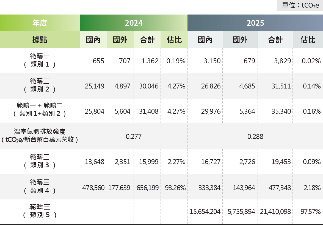Click the value 25,804
The image size is (323, 226).
(95, 111)
